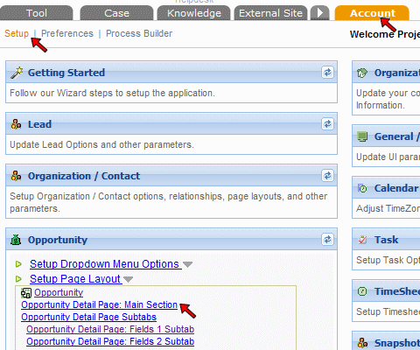
Task: Click the tab scroll right arrow button
Action: pos(320,13)
